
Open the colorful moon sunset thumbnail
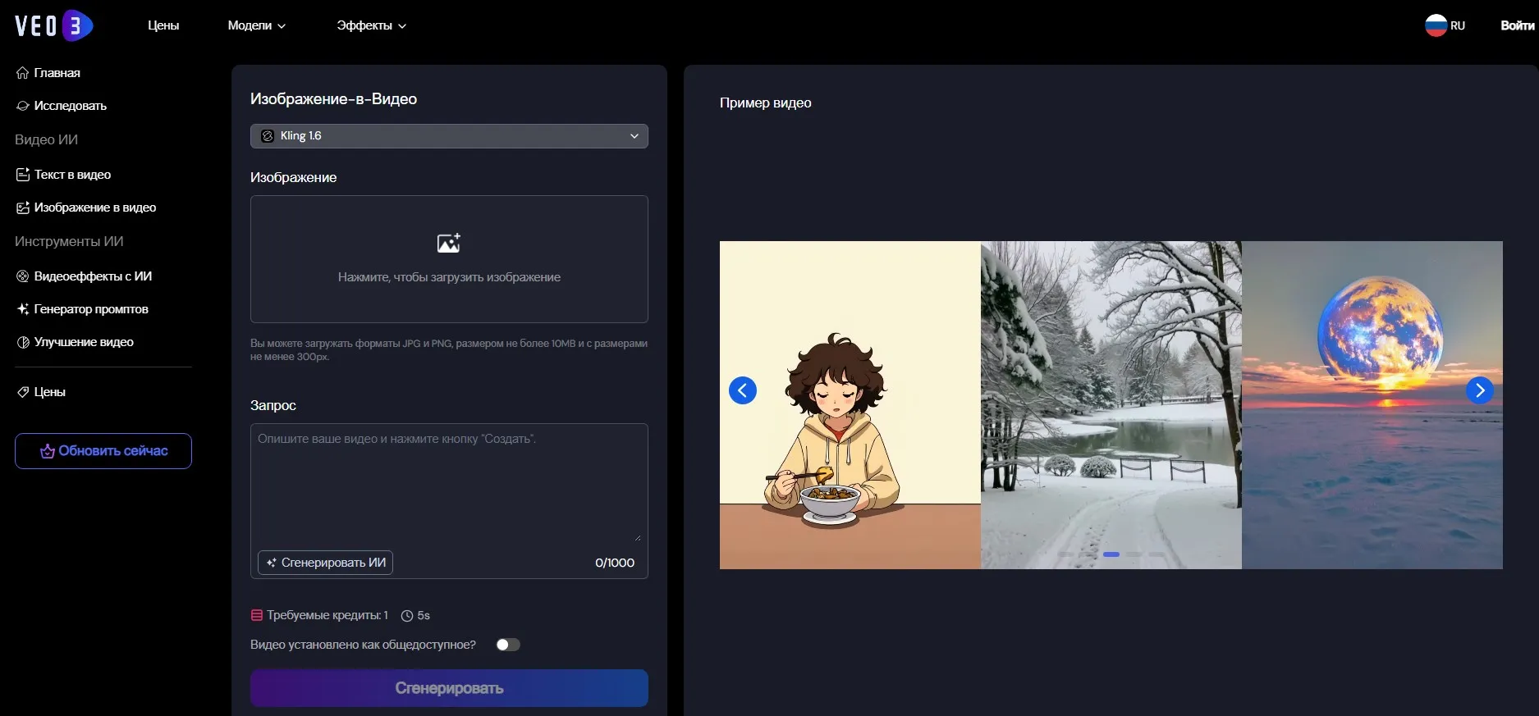(x=1372, y=405)
